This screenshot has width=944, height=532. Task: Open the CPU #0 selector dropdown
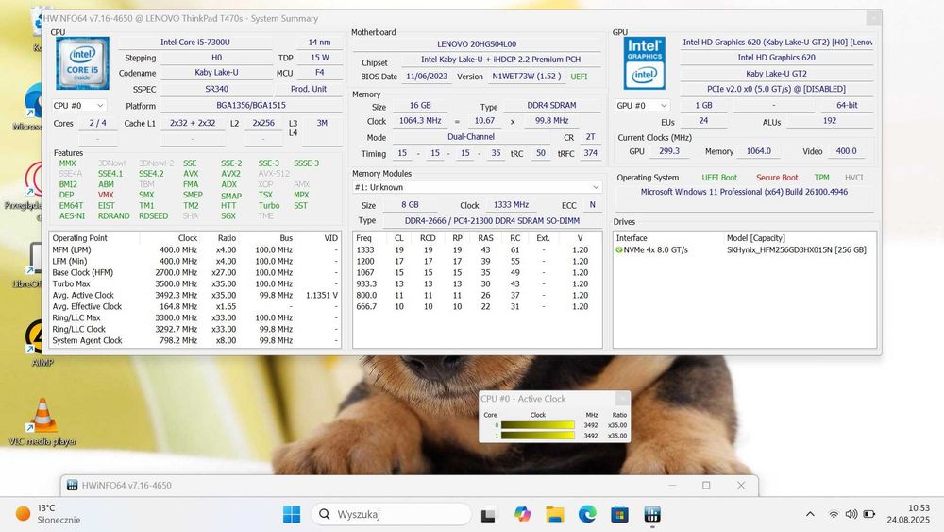(79, 106)
